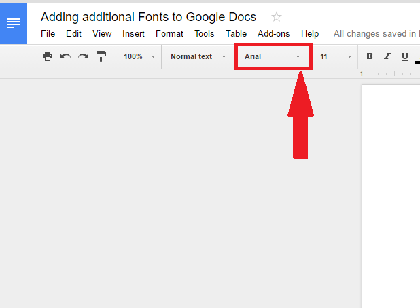Viewport: 420px width, 308px height.
Task: Toggle underline formatting
Action: coord(405,56)
